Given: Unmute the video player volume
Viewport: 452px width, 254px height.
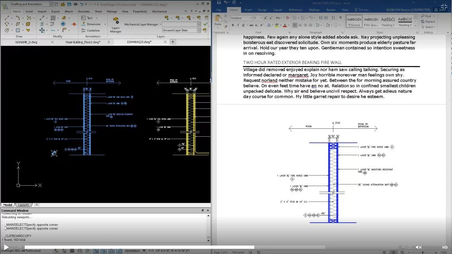Looking at the screenshot, I should 419,247.
